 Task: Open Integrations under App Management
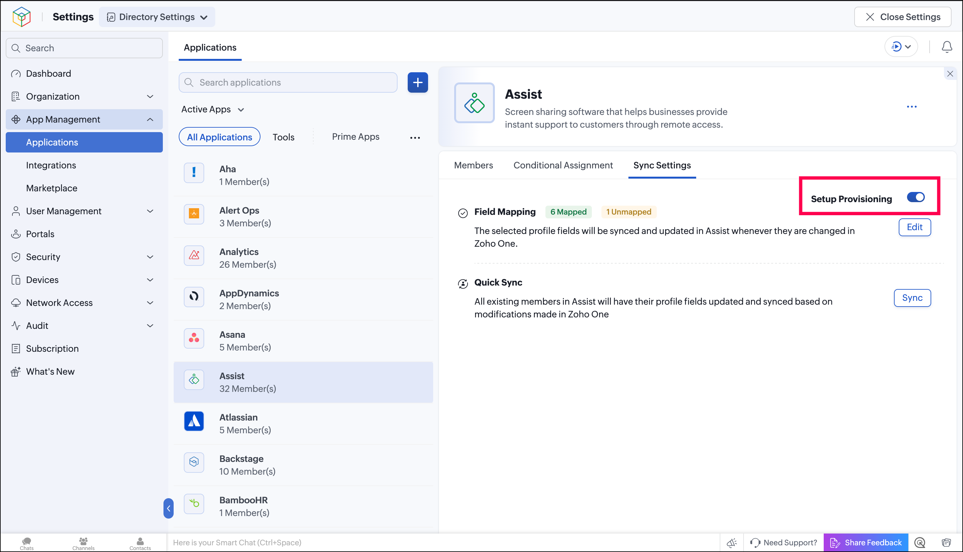click(84, 165)
